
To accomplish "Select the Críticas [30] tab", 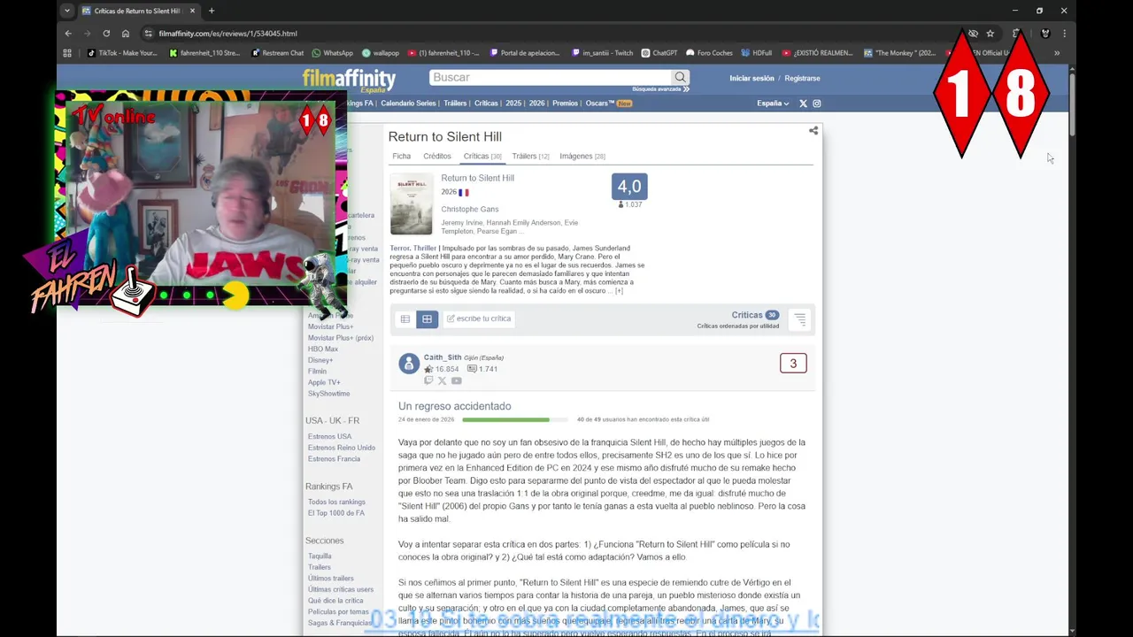I will [x=482, y=156].
